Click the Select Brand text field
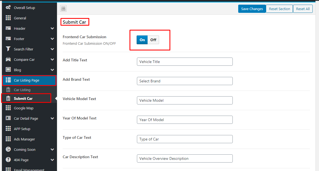The image size is (319, 171). point(185,81)
